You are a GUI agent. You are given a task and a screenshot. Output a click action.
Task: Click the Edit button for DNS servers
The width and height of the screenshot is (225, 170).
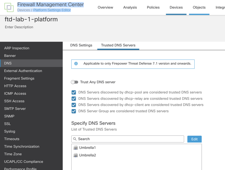coord(194,139)
